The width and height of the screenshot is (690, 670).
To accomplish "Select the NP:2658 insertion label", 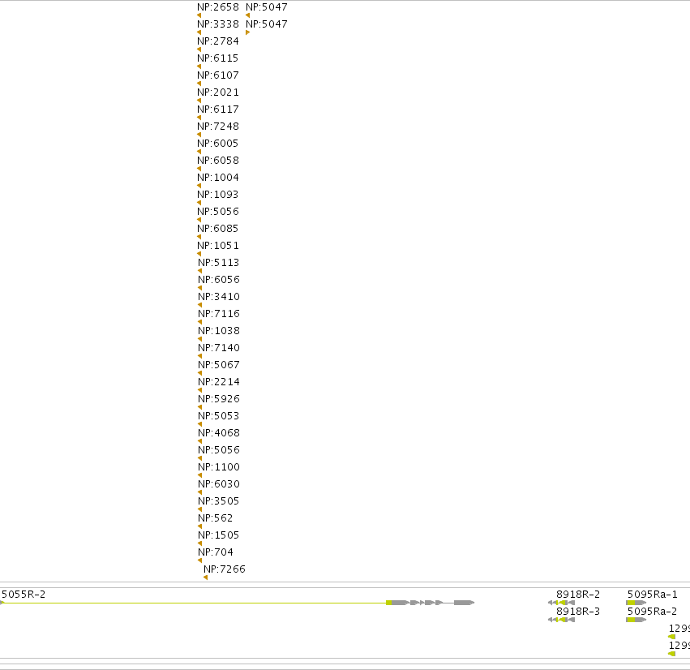I will click(x=218, y=7).
